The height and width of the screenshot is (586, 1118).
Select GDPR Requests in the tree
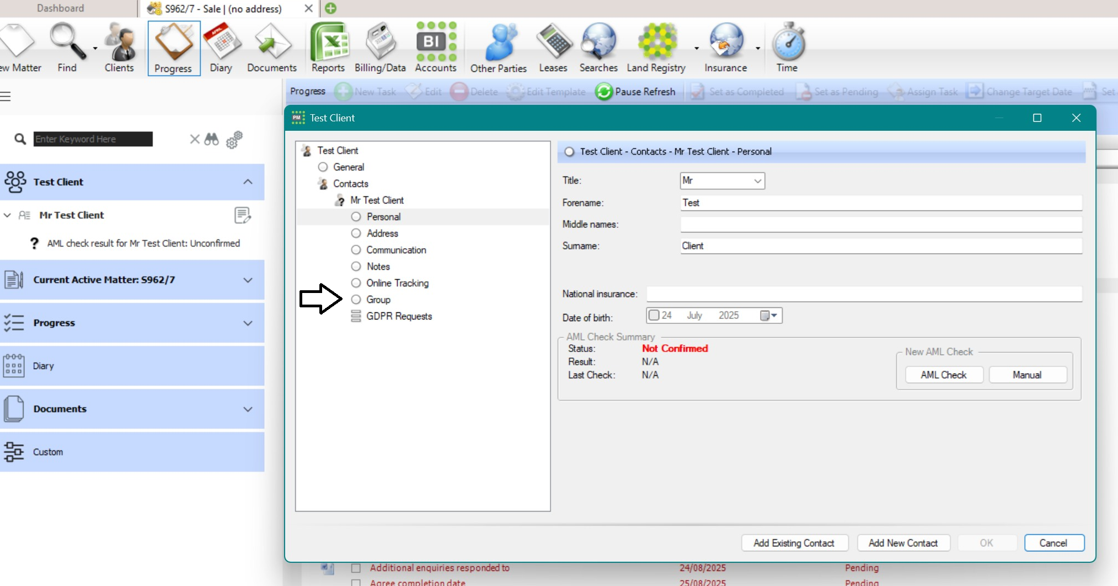pos(399,316)
